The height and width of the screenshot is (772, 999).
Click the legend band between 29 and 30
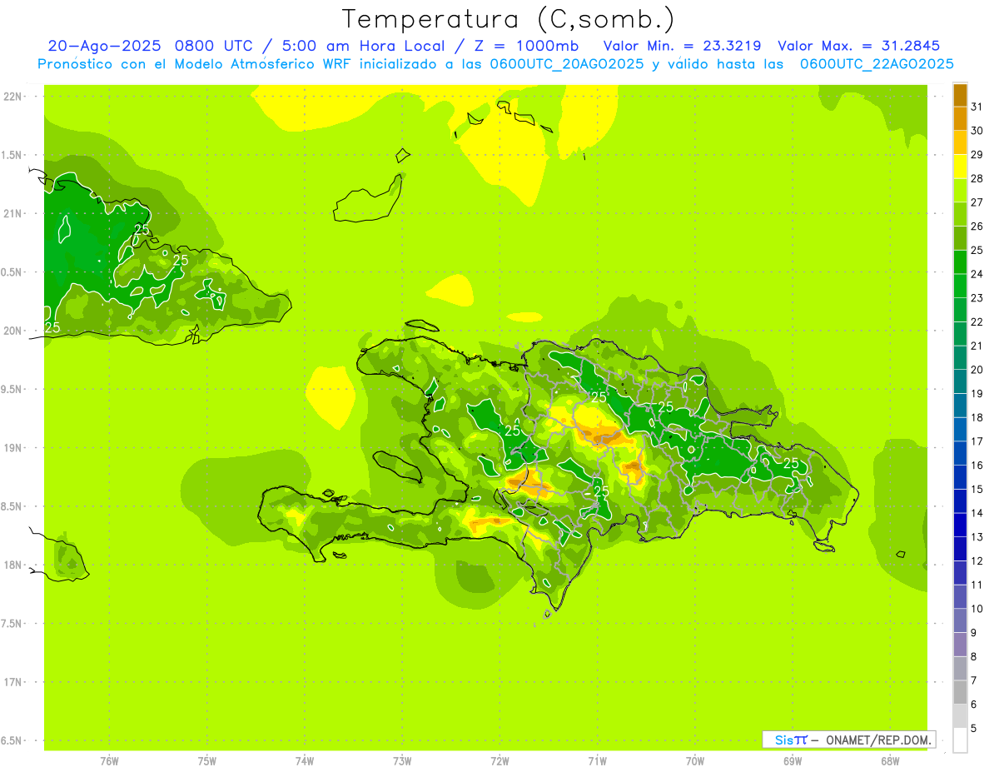click(960, 142)
